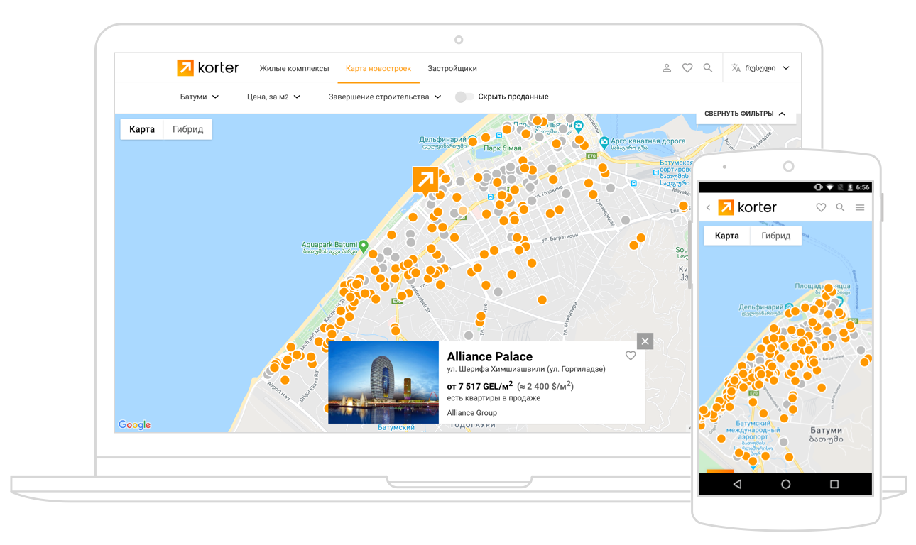
Task: Open the mobile hamburger menu
Action: pos(860,208)
